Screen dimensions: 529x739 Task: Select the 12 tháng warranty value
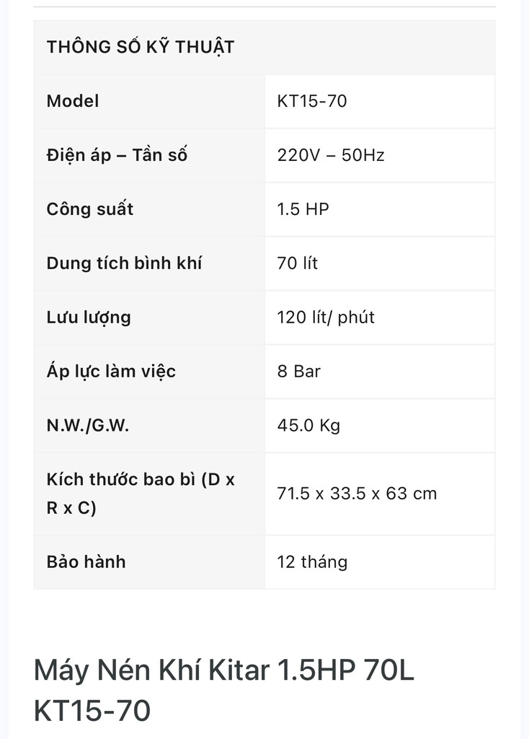tap(312, 561)
